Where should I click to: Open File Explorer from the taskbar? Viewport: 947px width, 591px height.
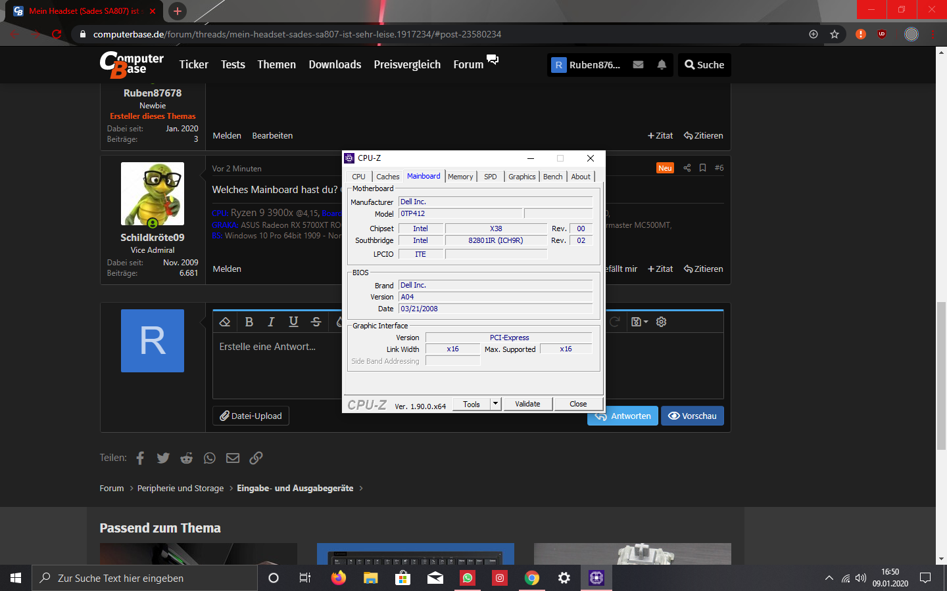(370, 578)
